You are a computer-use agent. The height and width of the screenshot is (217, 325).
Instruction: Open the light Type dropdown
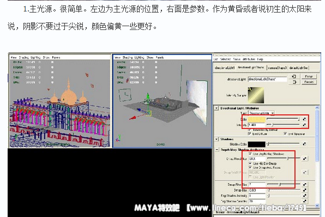click(262, 113)
